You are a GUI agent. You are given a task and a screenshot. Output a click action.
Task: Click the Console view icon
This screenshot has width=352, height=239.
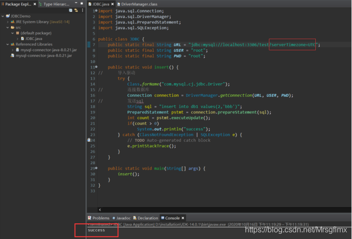point(163,217)
